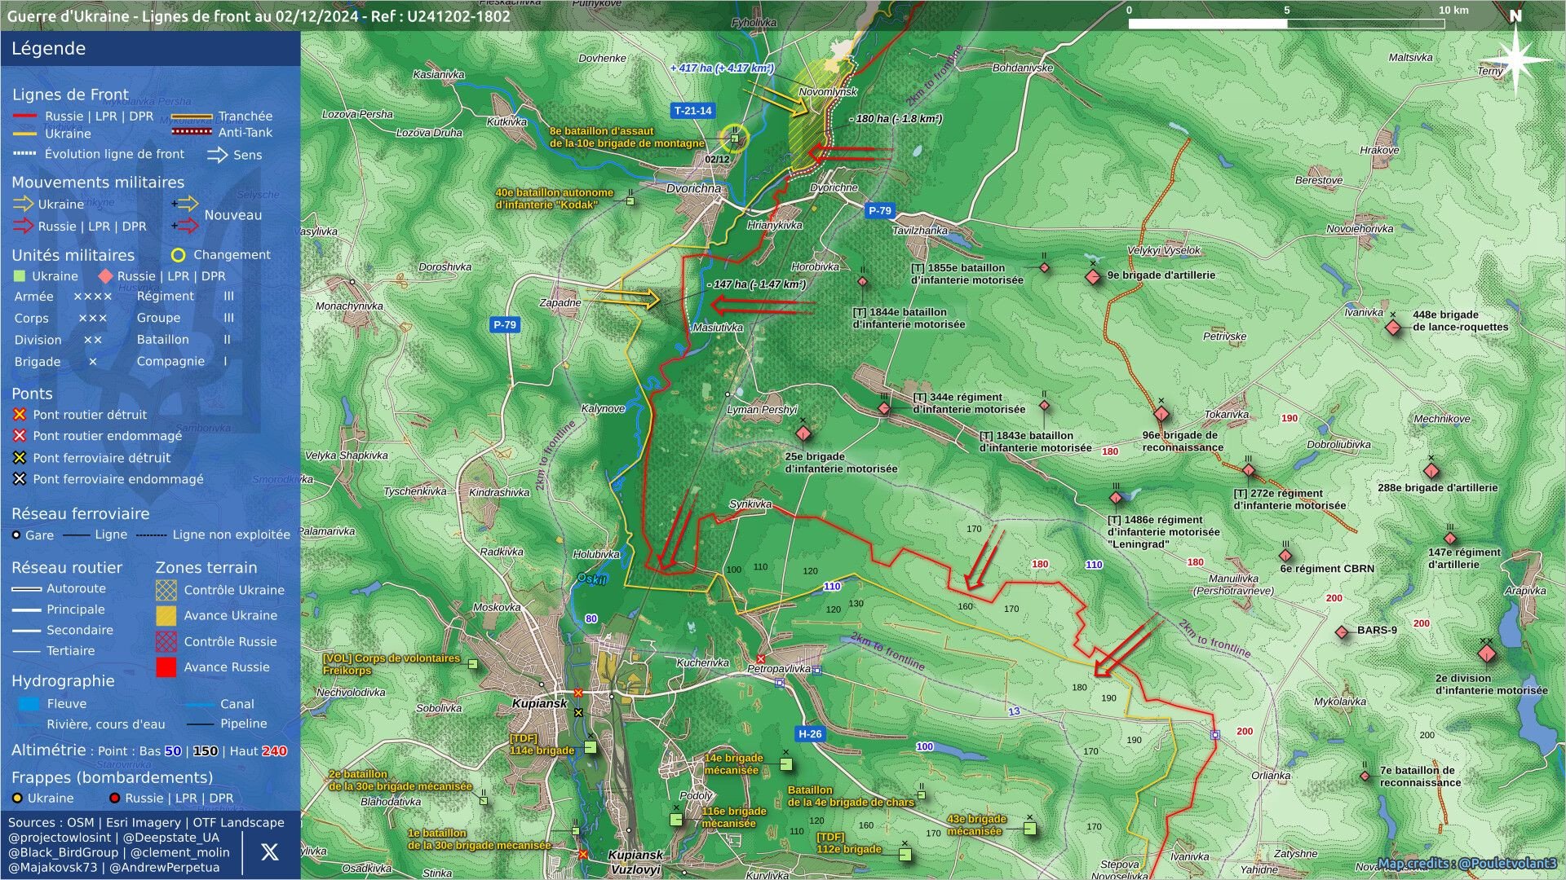Click the 'Avance Ukraine' yellow swatch
This screenshot has width=1566, height=880.
pyautogui.click(x=166, y=615)
